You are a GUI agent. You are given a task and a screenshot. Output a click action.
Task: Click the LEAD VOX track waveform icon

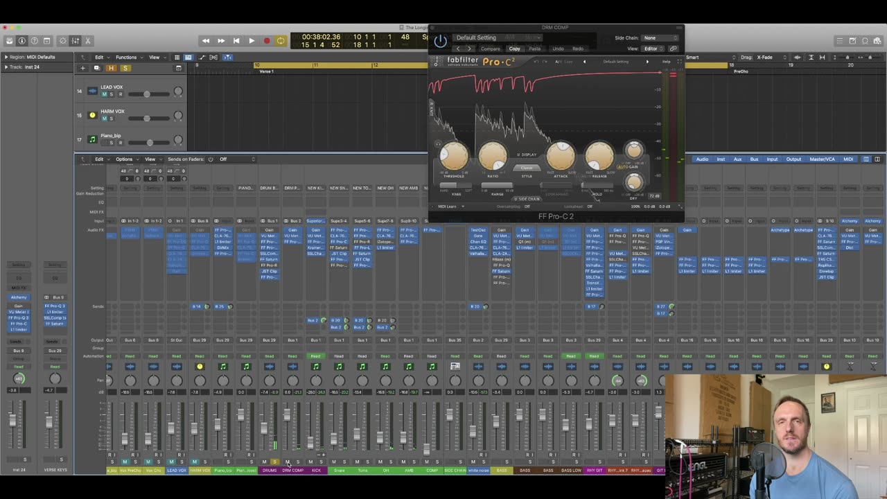pyautogui.click(x=92, y=91)
